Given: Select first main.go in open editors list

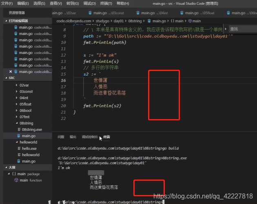Looking at the screenshot, I should [x=28, y=27].
